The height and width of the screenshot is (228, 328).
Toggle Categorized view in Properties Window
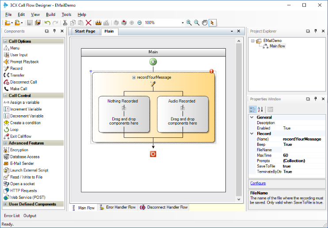pos(252,110)
